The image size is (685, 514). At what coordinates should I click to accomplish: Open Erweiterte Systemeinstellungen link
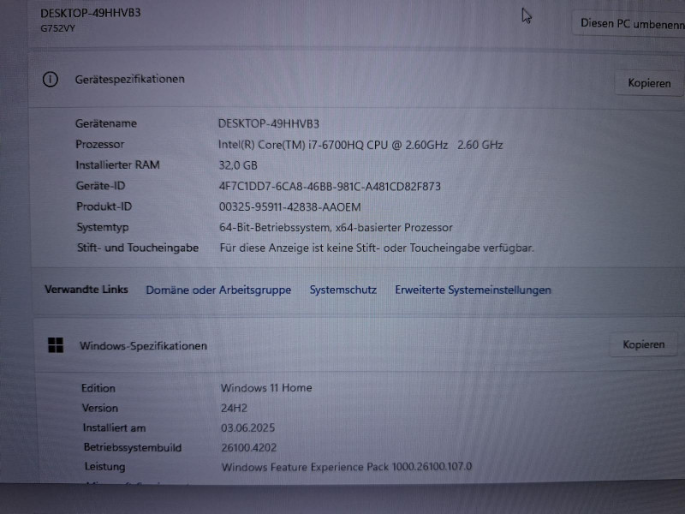coord(474,290)
